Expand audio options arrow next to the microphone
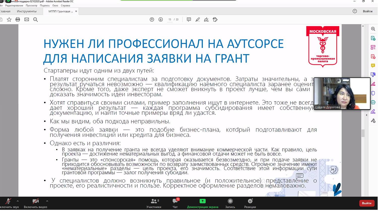This screenshot has width=378, height=211. tap(18, 201)
